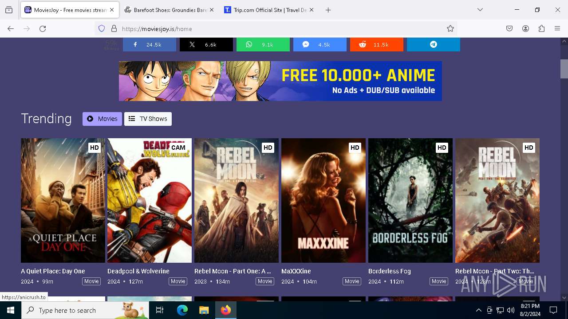568x319 pixels.
Task: Open the Windows Start menu
Action: (11, 310)
